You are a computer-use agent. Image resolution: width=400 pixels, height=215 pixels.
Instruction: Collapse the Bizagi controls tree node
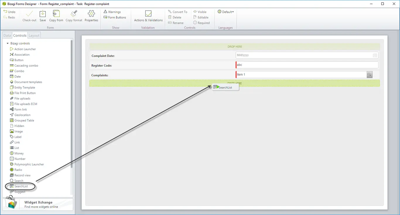click(x=8, y=43)
